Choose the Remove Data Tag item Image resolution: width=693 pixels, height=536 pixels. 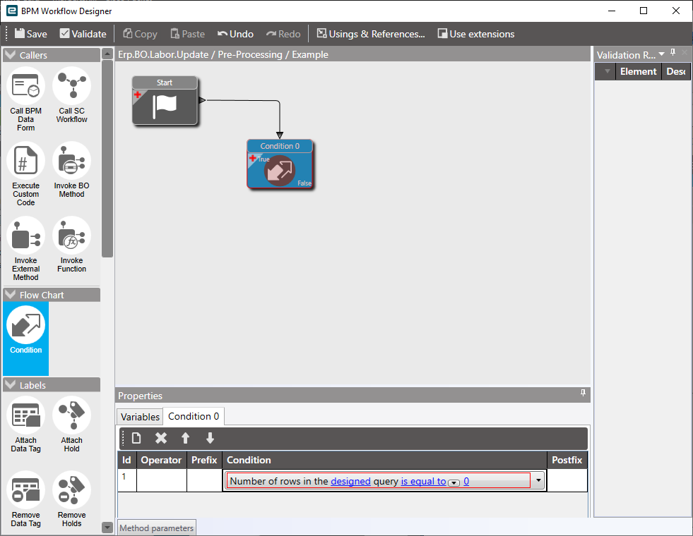pyautogui.click(x=25, y=499)
